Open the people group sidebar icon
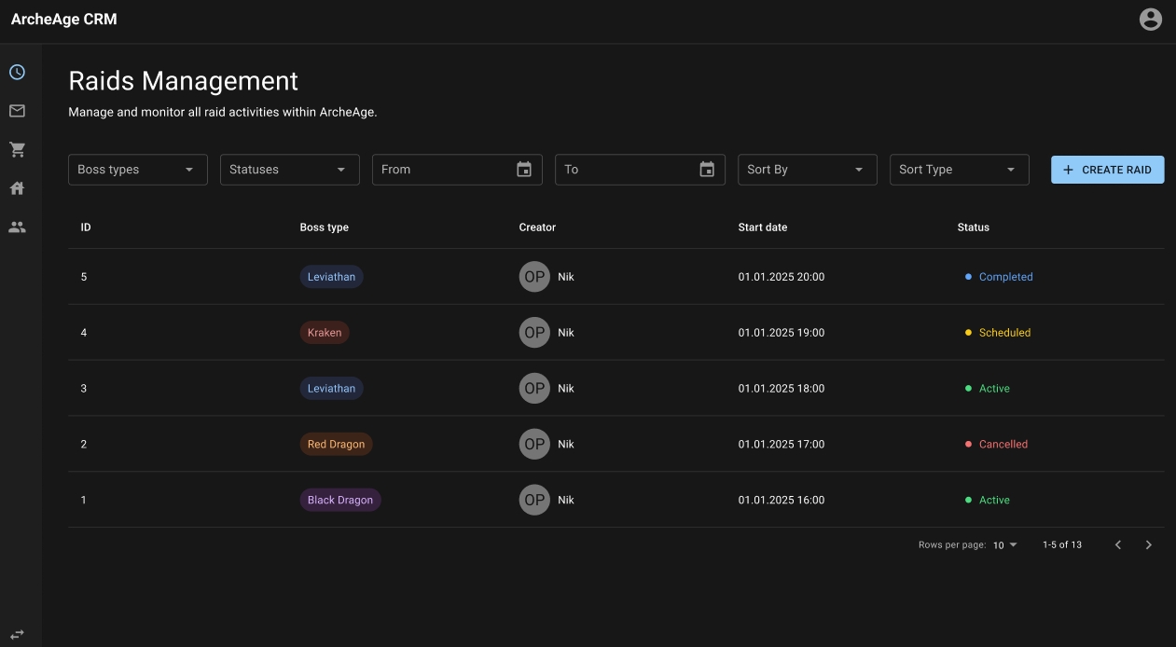Viewport: 1176px width, 647px height. point(17,227)
